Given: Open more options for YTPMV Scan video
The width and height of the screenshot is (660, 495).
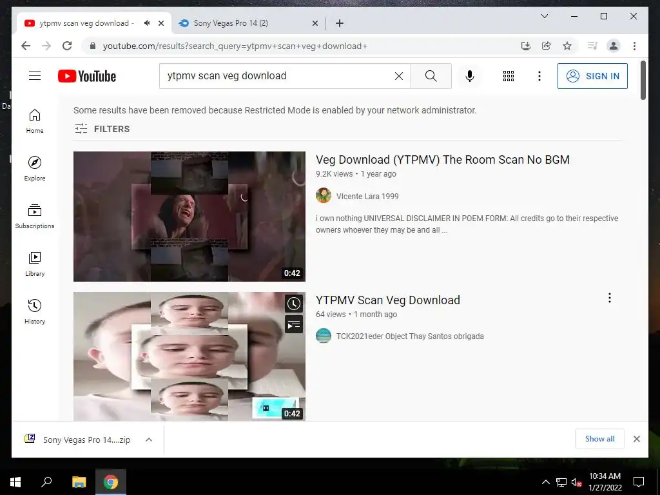Looking at the screenshot, I should coord(610,298).
